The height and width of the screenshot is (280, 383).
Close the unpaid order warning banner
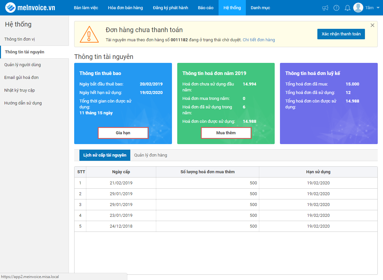(372, 25)
